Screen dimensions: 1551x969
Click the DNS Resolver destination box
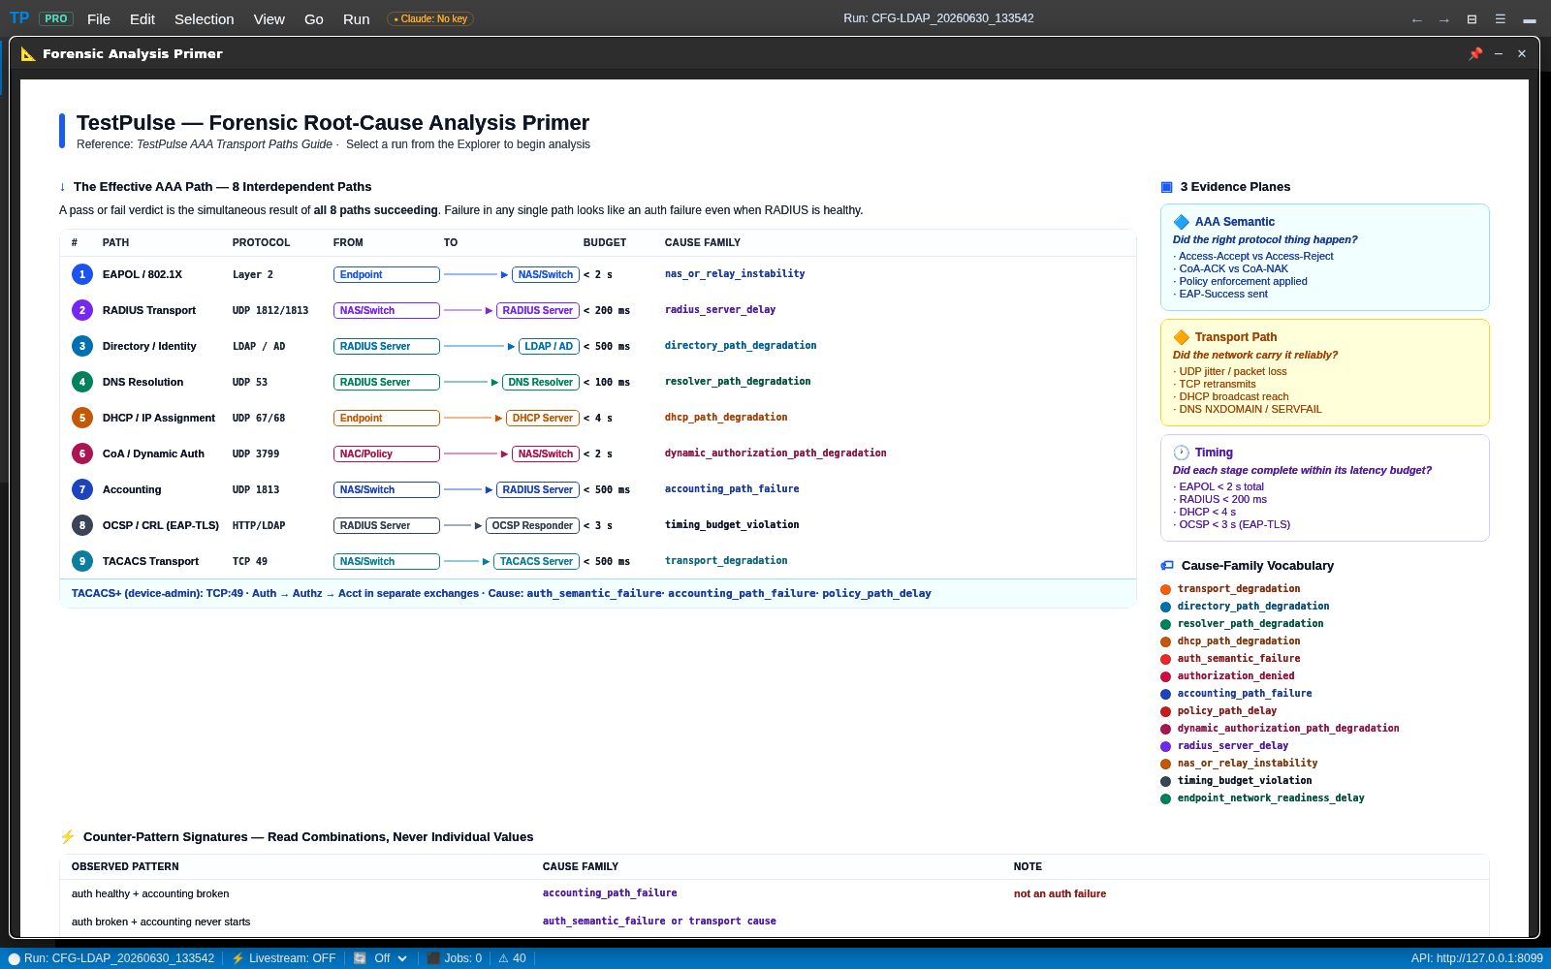[541, 382]
